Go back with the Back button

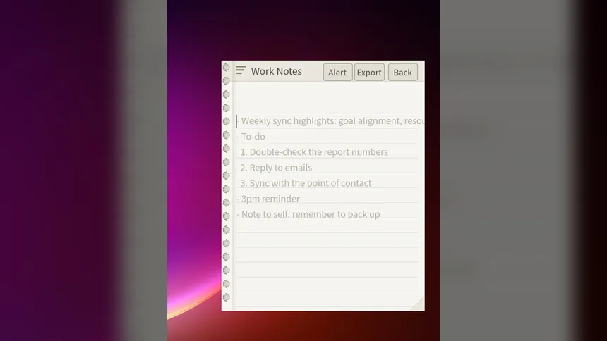(402, 73)
